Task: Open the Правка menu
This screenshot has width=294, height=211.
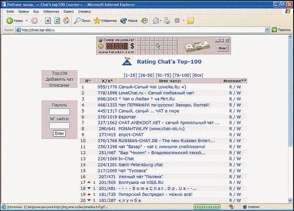Action: point(24,12)
